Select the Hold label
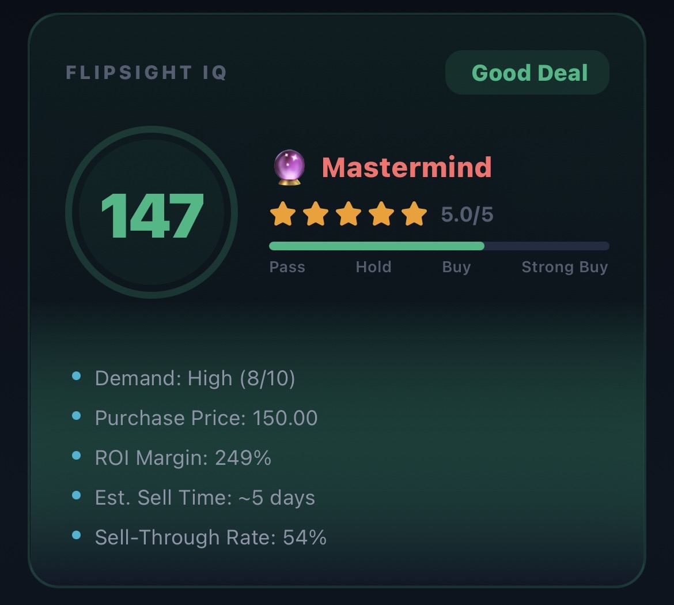674x605 pixels. (x=373, y=267)
